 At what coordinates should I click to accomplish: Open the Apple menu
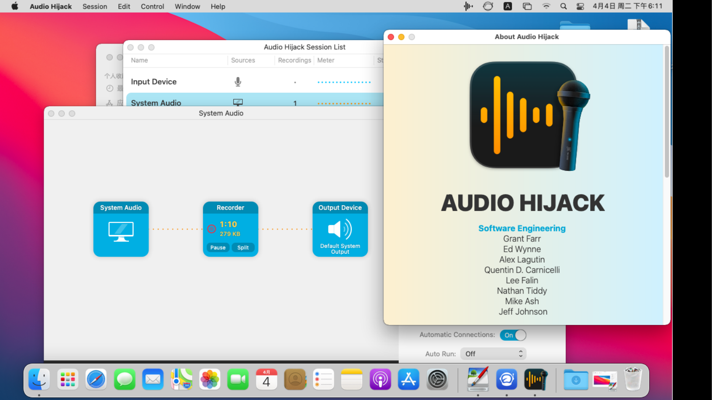point(15,6)
